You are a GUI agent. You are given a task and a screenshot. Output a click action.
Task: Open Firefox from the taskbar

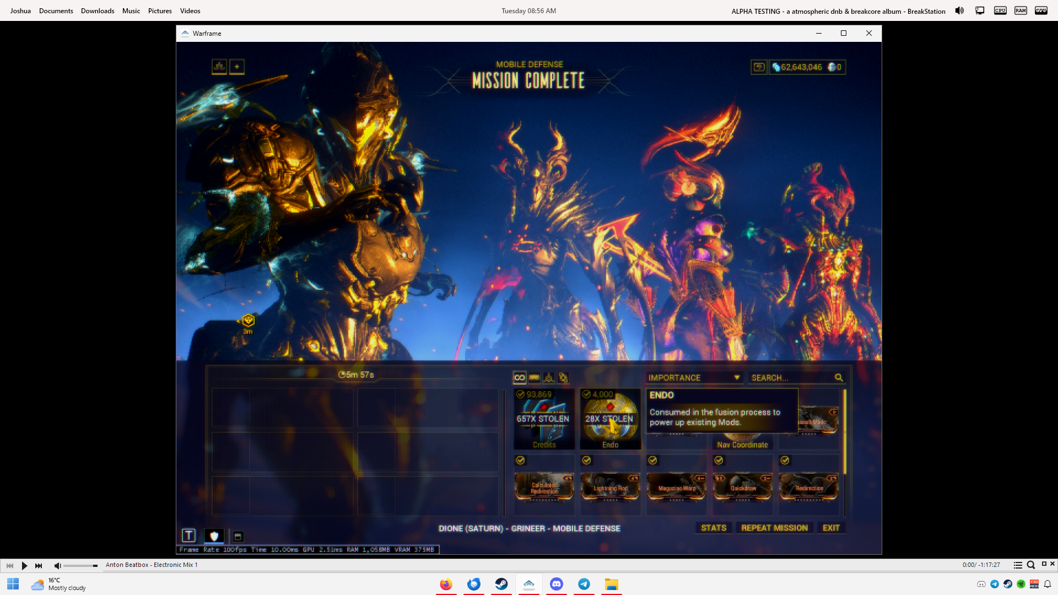(446, 584)
